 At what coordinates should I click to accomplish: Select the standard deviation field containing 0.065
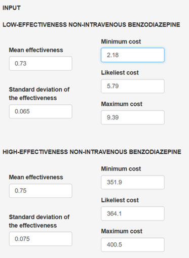pyautogui.click(x=41, y=111)
